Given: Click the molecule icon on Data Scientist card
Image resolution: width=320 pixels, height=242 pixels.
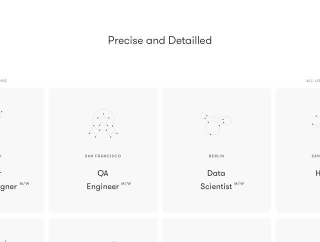Looking at the screenshot, I should pos(216,123).
